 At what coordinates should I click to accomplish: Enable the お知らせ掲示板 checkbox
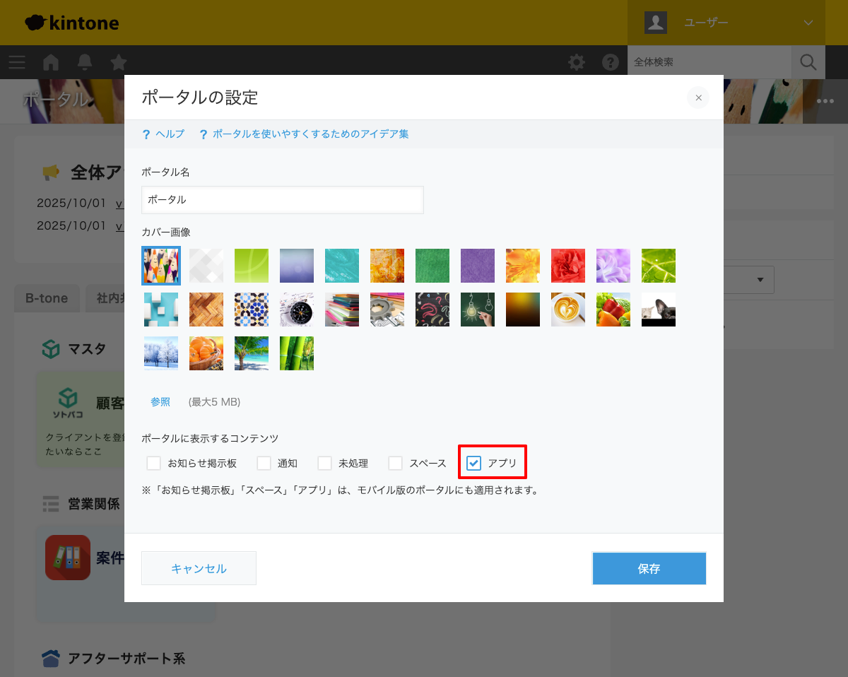click(153, 463)
